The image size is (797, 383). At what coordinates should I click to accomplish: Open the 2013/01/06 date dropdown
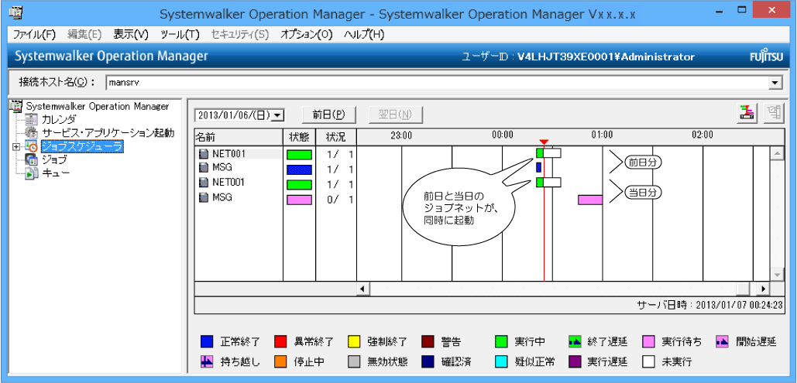pyautogui.click(x=277, y=115)
